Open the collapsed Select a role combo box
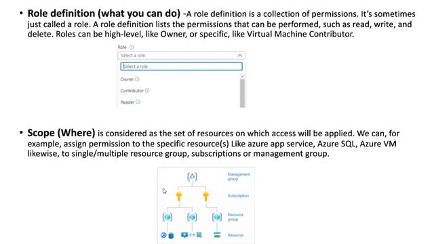Image resolution: width=434 pixels, height=244 pixels. point(181,56)
